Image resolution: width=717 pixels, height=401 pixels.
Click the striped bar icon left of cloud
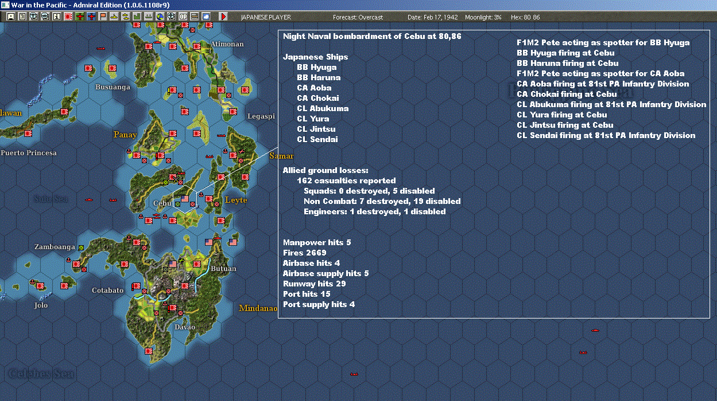point(195,17)
